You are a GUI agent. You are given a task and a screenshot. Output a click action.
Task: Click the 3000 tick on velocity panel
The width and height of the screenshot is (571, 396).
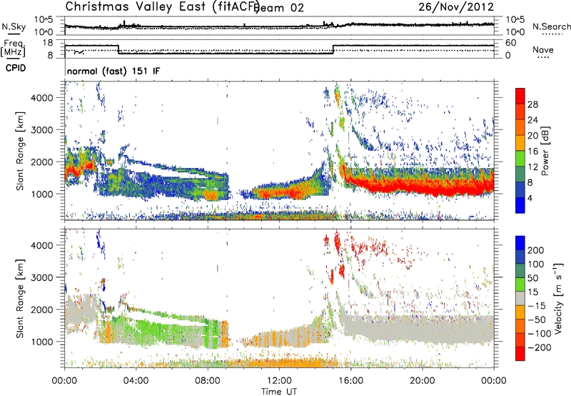coord(41,277)
